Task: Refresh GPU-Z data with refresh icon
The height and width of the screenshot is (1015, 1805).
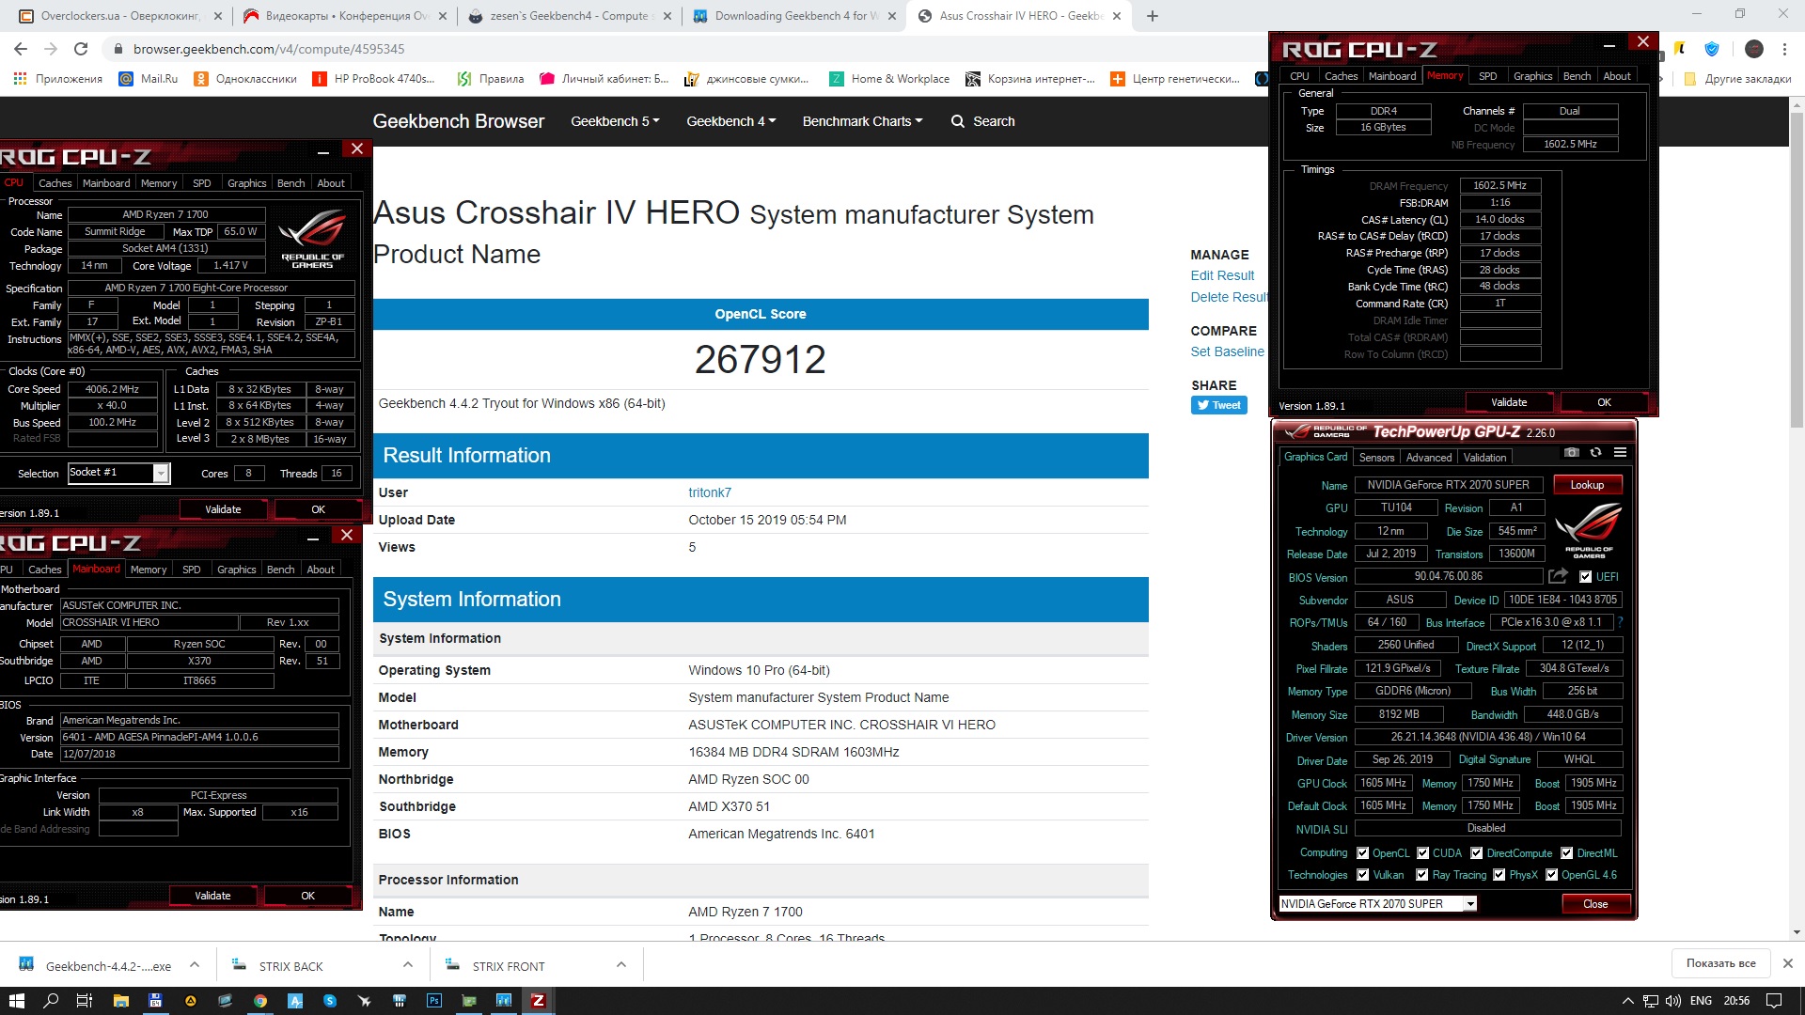Action: click(x=1595, y=453)
